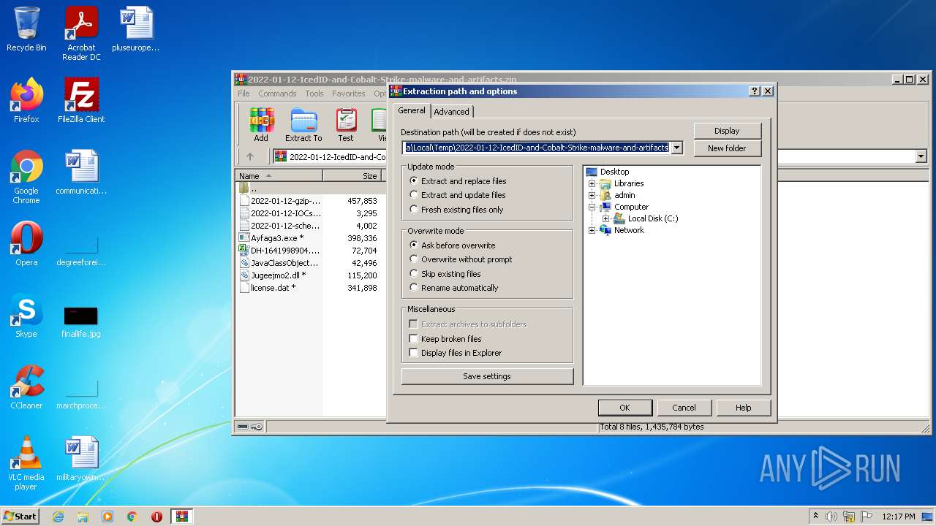Select Rename automatically option
Image resolution: width=936 pixels, height=526 pixels.
click(x=414, y=288)
